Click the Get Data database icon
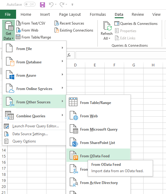Image resolution: width=166 pixels, height=194 pixels. click(9, 26)
